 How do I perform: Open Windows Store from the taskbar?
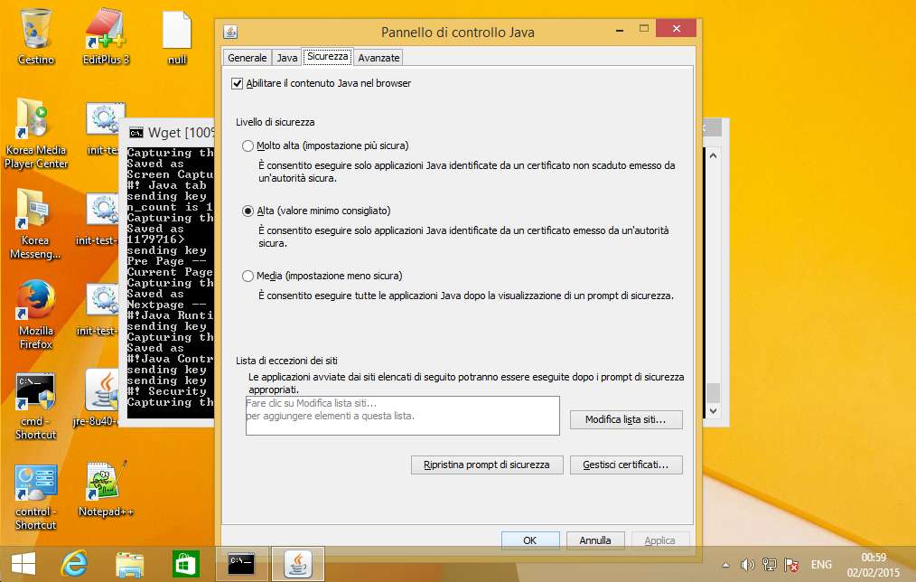(186, 564)
